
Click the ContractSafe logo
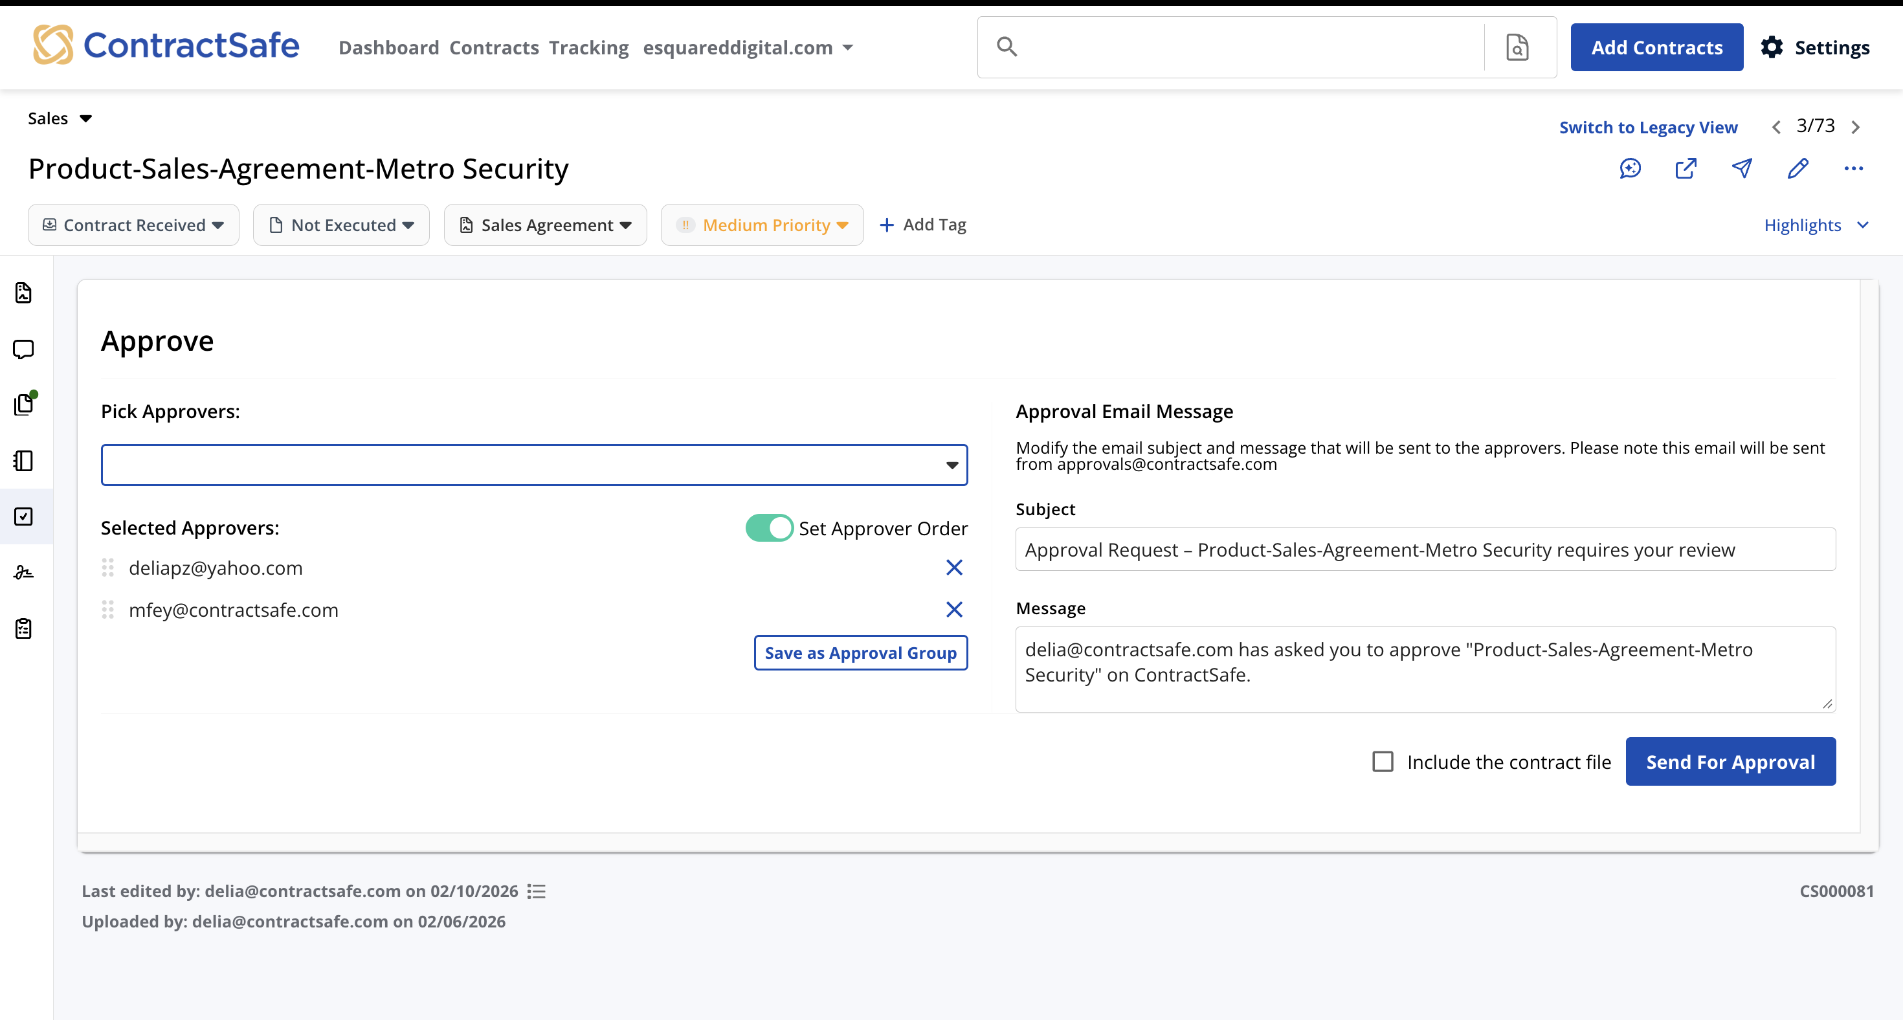pos(166,45)
